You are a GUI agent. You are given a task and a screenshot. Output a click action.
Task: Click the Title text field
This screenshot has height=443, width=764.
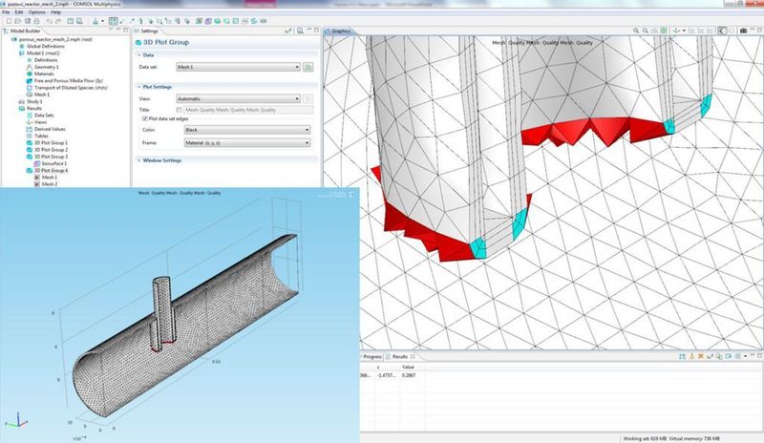point(248,109)
